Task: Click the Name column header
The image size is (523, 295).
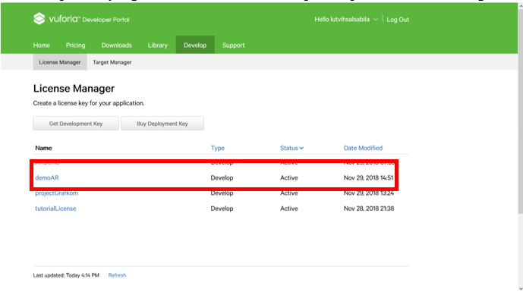Action: [43, 148]
